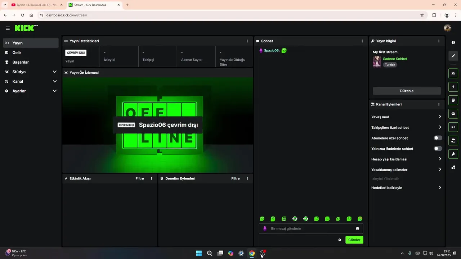The image size is (461, 259).
Task: Toggle the wrench stream info icon in the right sidebar
Action: (x=453, y=154)
